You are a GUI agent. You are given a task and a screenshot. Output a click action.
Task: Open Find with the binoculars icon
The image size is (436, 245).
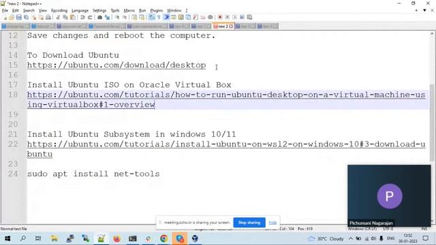pos(99,17)
